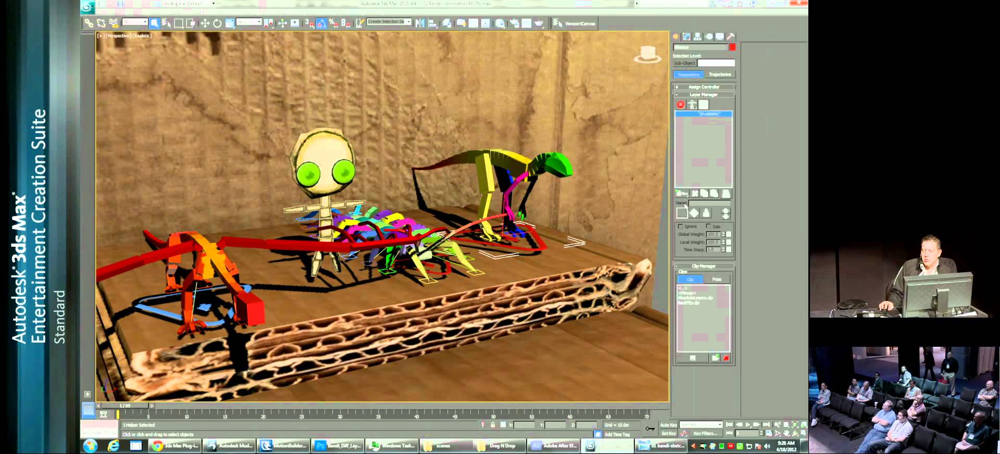Screen dimensions: 1000x454
Task: Open the selection filter dropdown
Action: 134,22
